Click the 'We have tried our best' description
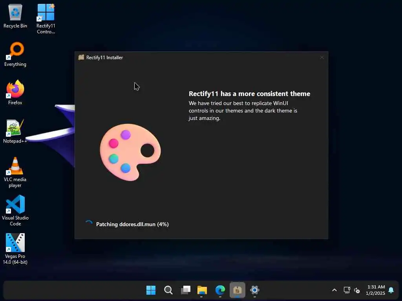This screenshot has height=301, width=402. (x=243, y=111)
